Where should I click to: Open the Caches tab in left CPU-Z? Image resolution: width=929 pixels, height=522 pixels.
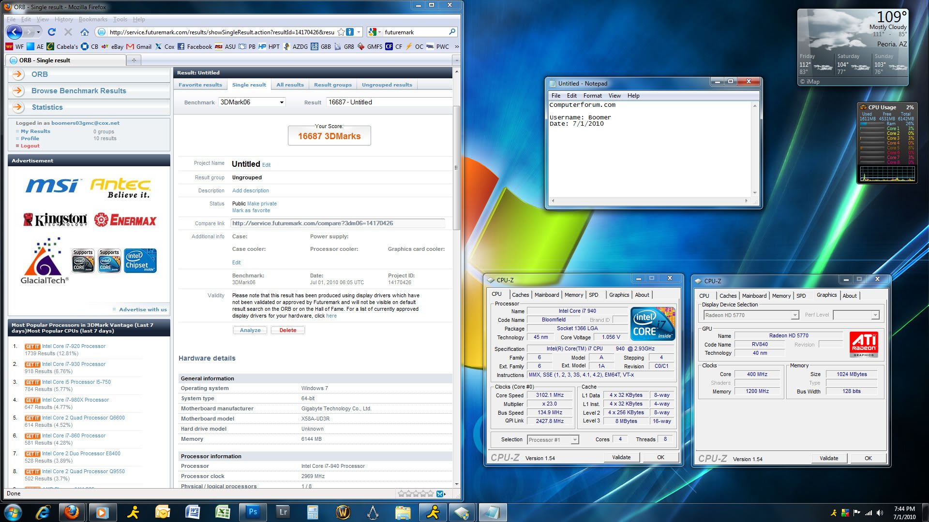point(520,295)
